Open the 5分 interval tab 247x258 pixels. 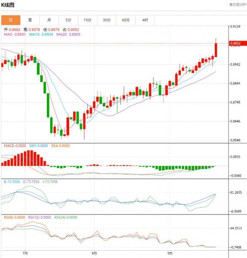coord(68,20)
